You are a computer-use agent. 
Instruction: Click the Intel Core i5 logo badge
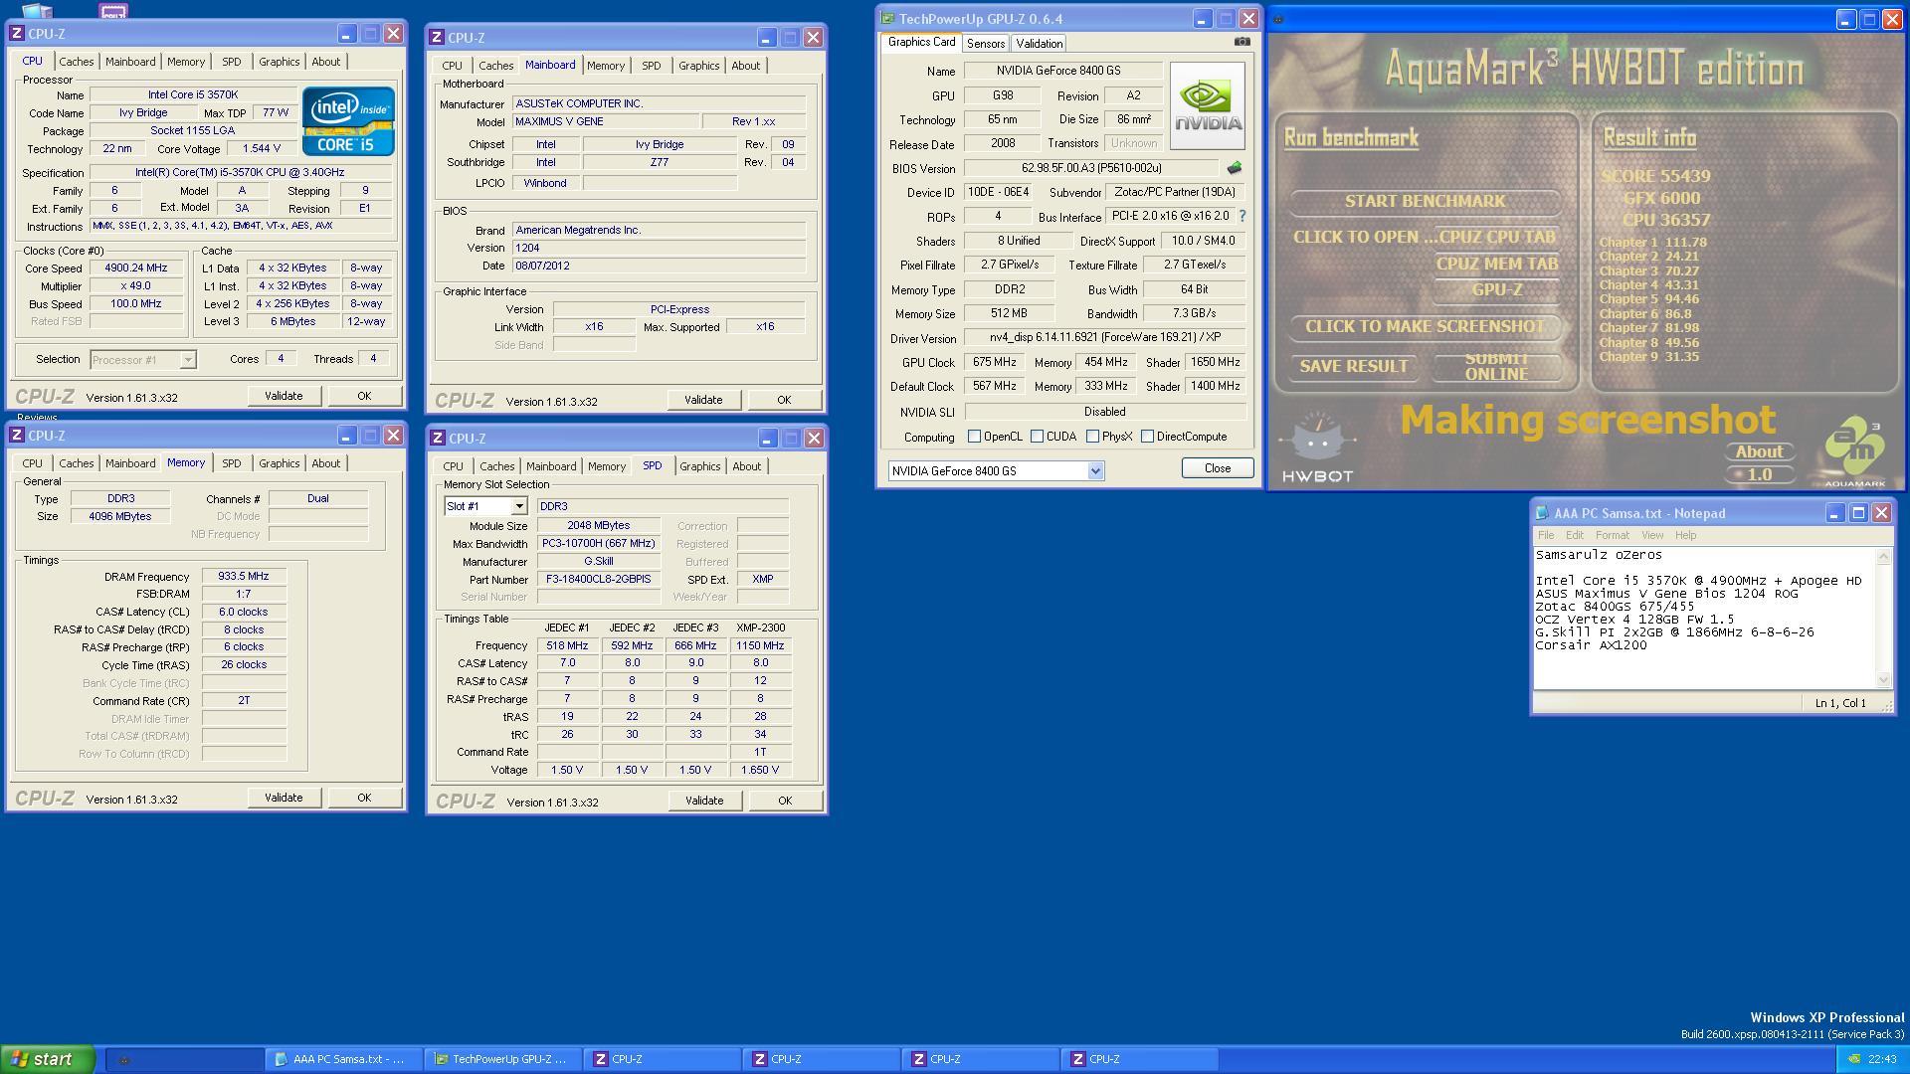point(348,121)
